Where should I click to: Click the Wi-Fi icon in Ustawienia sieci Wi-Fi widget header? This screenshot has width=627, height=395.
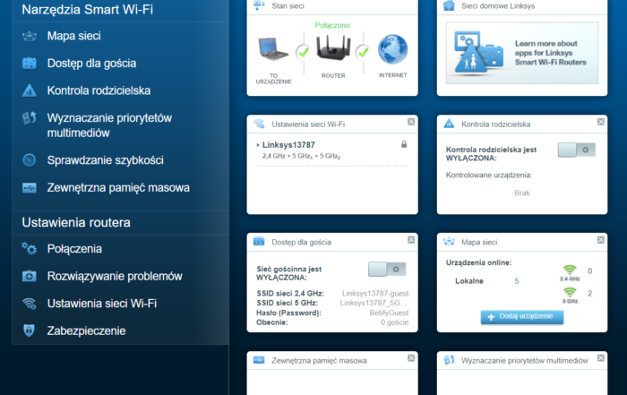coord(259,124)
